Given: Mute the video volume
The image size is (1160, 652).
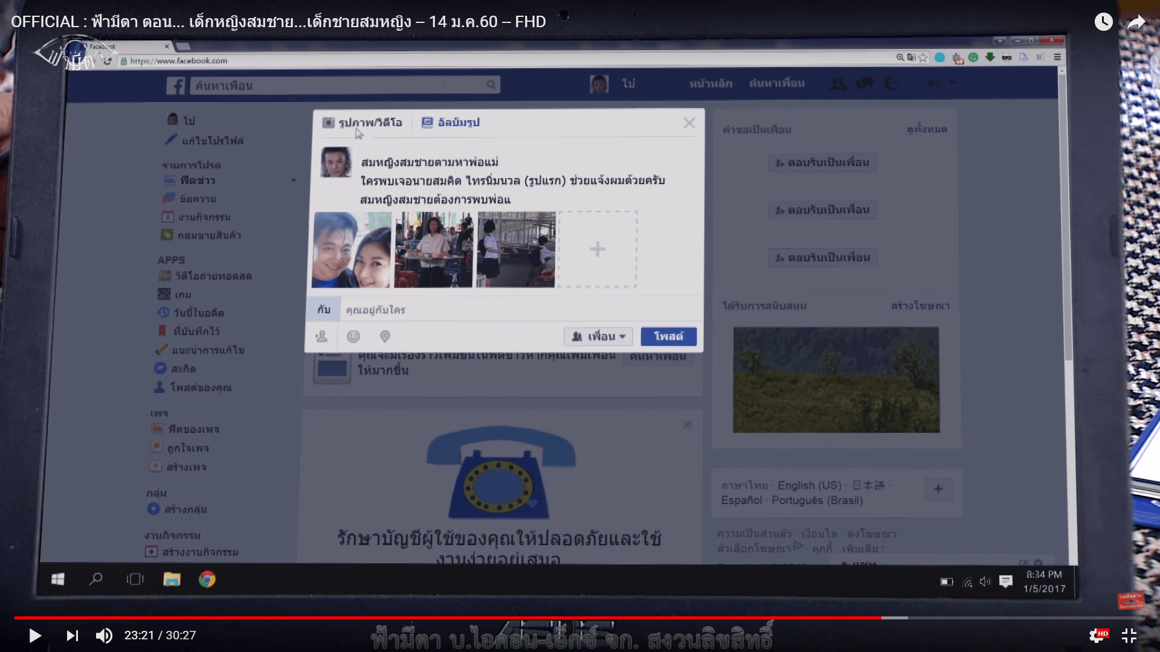Looking at the screenshot, I should tap(104, 635).
